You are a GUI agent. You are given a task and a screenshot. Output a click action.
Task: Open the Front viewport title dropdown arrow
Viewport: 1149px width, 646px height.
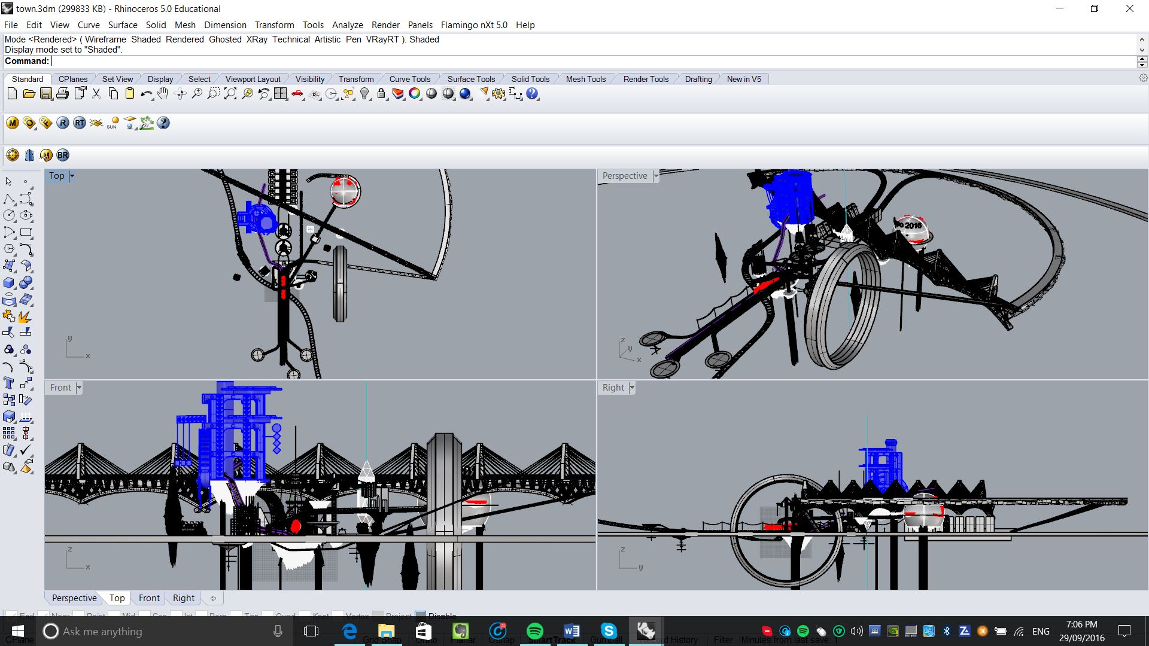pos(79,388)
